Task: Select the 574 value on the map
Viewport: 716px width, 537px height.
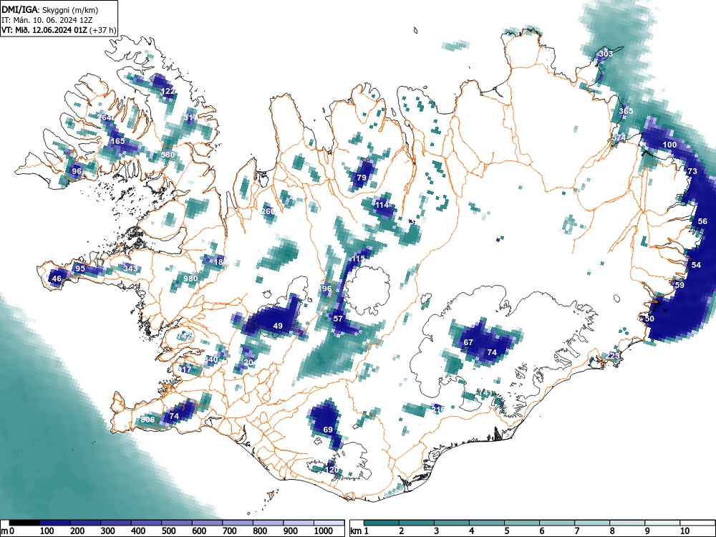Action: pyautogui.click(x=619, y=138)
